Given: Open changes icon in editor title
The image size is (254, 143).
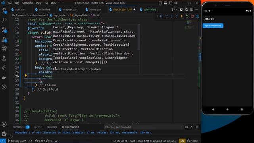Looking at the screenshot, I should (186, 10).
